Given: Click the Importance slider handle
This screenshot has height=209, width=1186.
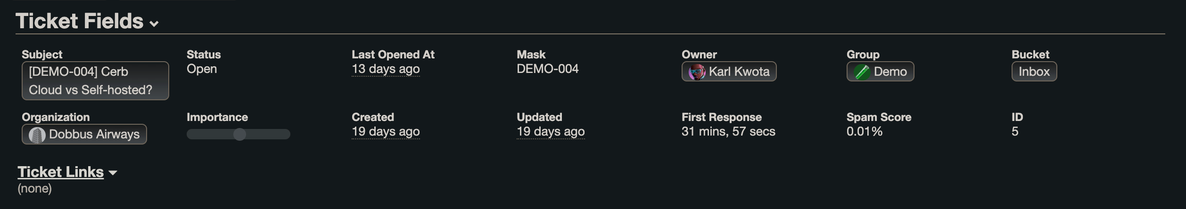Looking at the screenshot, I should (x=239, y=134).
